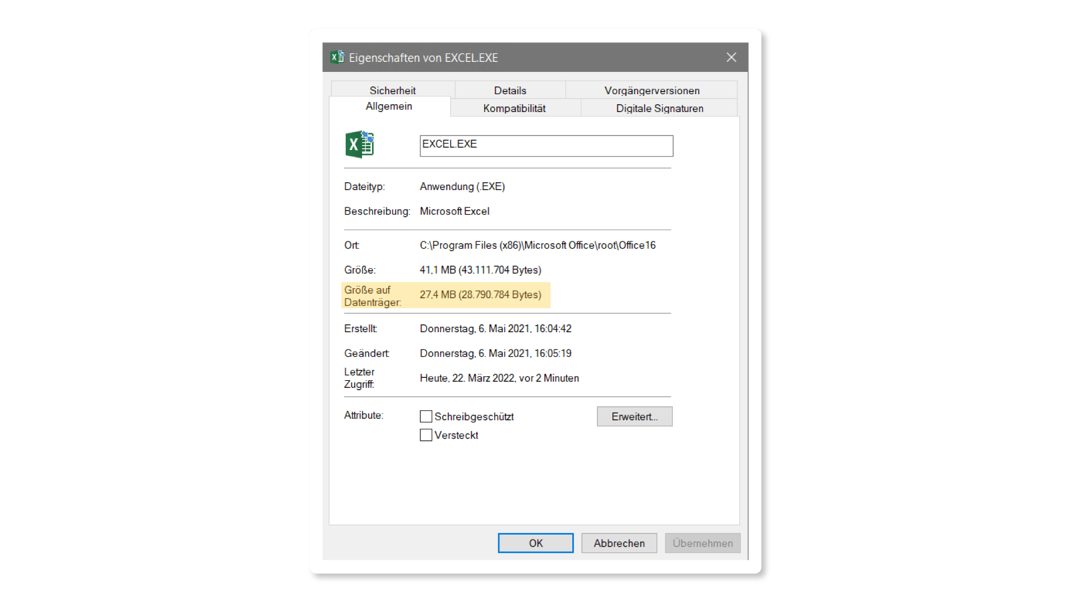Click the Größe: label
Image resolution: width=1071 pixels, height=602 pixels.
(360, 270)
